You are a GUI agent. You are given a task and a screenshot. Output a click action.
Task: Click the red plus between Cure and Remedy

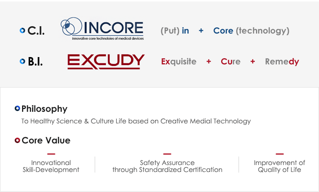click(x=252, y=61)
